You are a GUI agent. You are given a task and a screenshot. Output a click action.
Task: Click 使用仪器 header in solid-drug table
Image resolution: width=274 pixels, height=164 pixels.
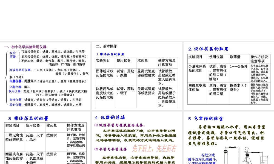pos(126,63)
